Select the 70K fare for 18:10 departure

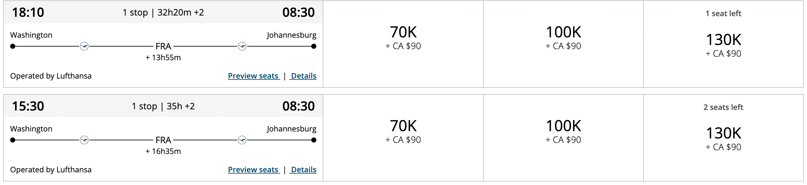click(x=403, y=44)
